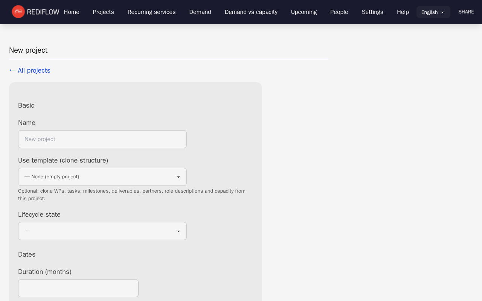Viewport: 482px width, 301px height.
Task: Follow the 'All projects' link
Action: click(34, 70)
